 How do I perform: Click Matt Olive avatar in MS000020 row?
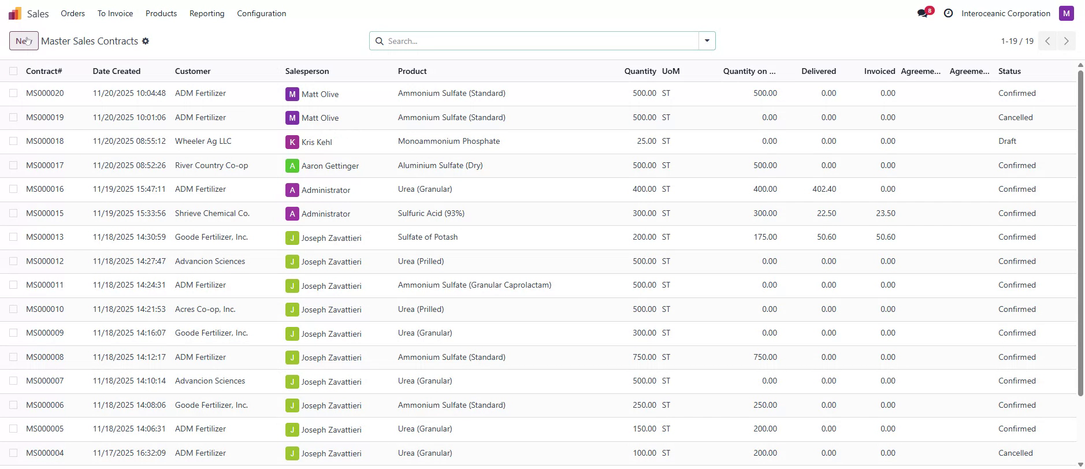292,94
